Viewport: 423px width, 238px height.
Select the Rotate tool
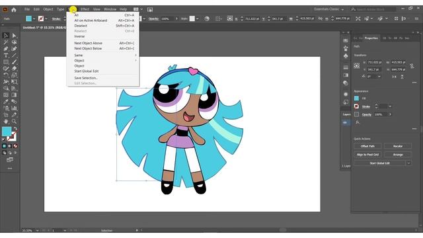6,75
